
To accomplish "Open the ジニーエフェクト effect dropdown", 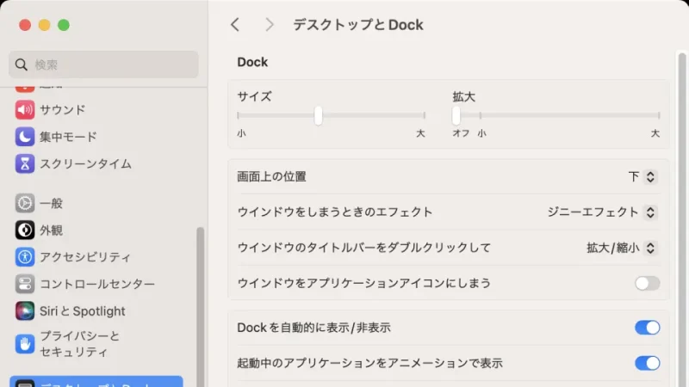I will tap(603, 212).
